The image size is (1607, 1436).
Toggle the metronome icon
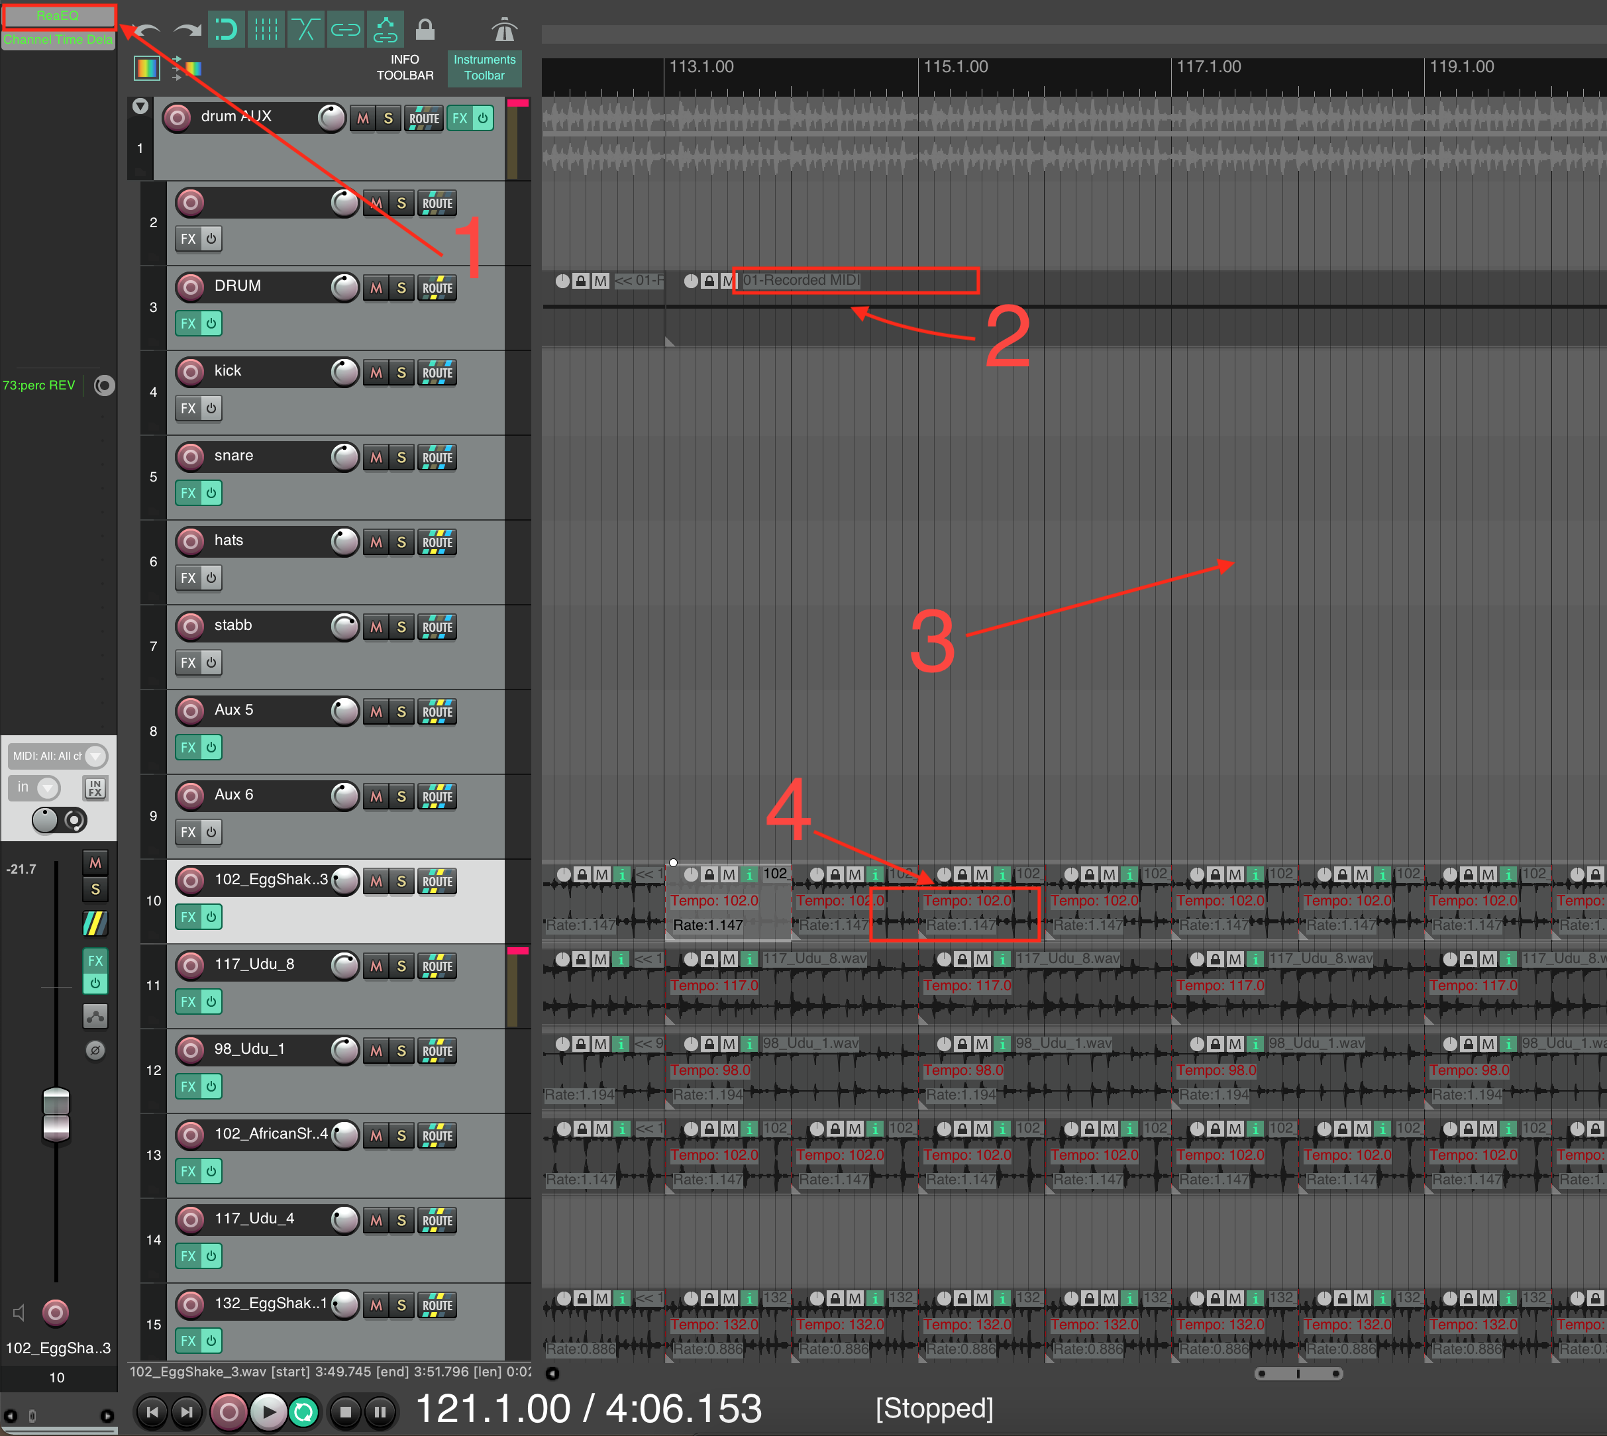(x=504, y=30)
